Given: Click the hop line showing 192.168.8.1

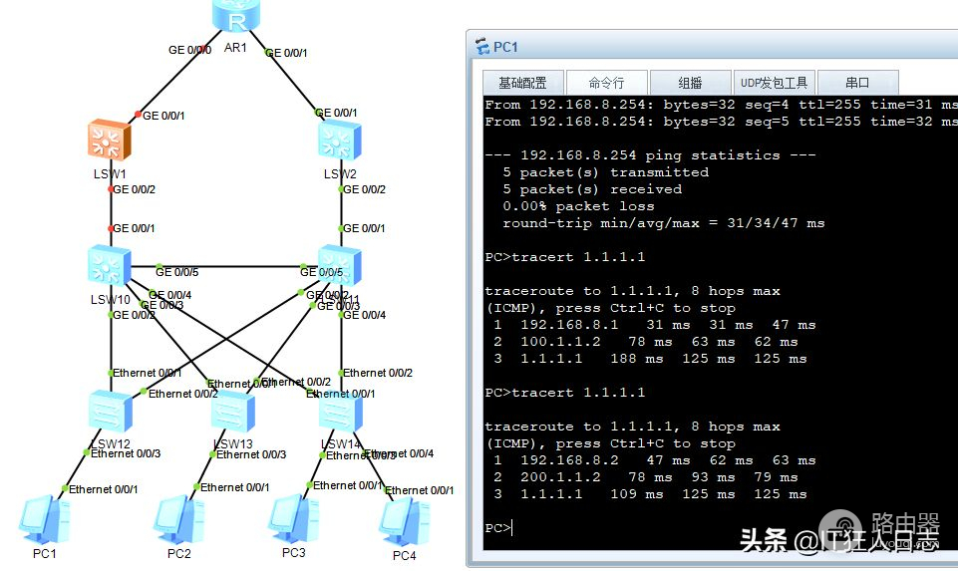Looking at the screenshot, I should (655, 324).
